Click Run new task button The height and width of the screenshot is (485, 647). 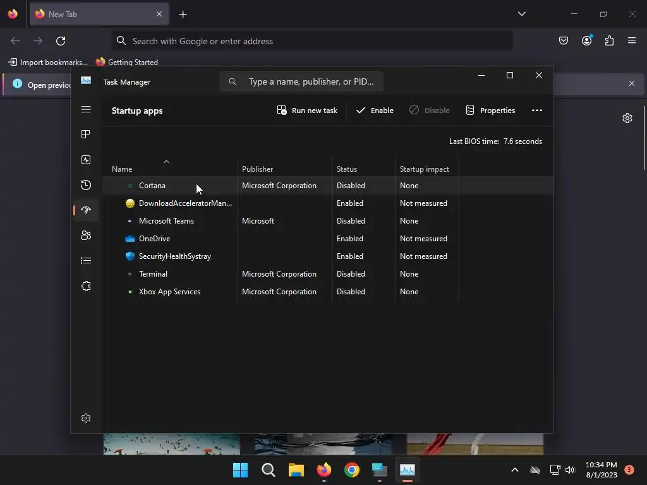click(x=307, y=110)
